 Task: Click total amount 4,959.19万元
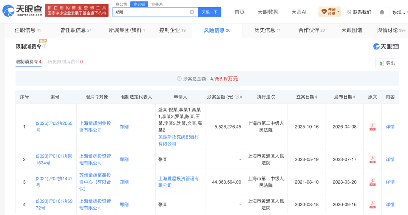click(224, 79)
